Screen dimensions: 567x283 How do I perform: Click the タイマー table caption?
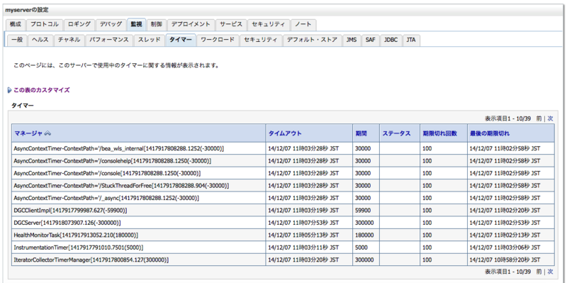23,105
